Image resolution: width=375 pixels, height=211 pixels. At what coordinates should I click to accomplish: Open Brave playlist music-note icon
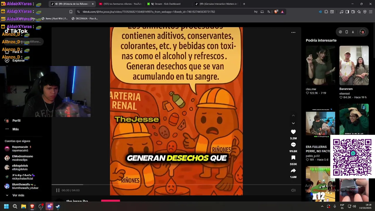coord(342,12)
